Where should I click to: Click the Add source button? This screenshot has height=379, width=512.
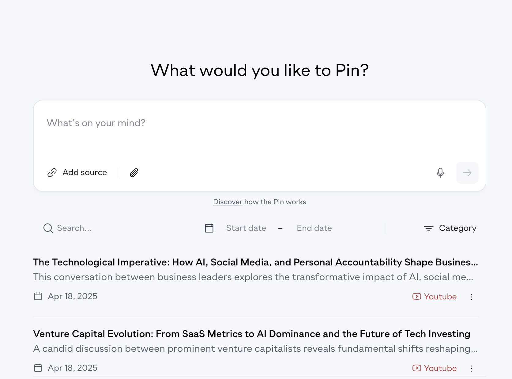pos(77,172)
